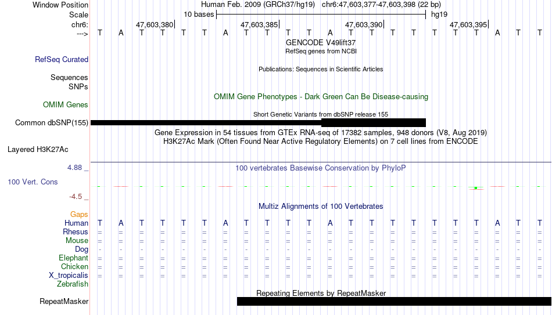Click the thicker dbSNP variant block
The width and height of the screenshot is (552, 315).
tap(374, 123)
